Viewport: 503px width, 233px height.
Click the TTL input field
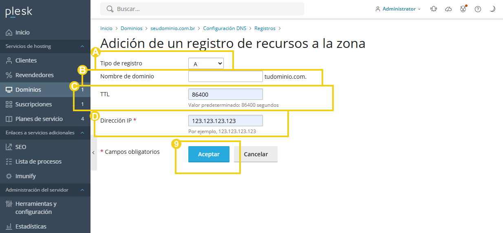(225, 95)
